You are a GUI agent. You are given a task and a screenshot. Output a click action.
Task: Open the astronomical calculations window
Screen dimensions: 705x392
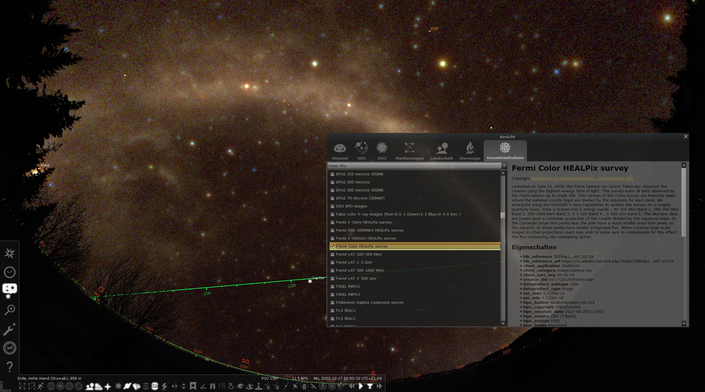(9, 348)
